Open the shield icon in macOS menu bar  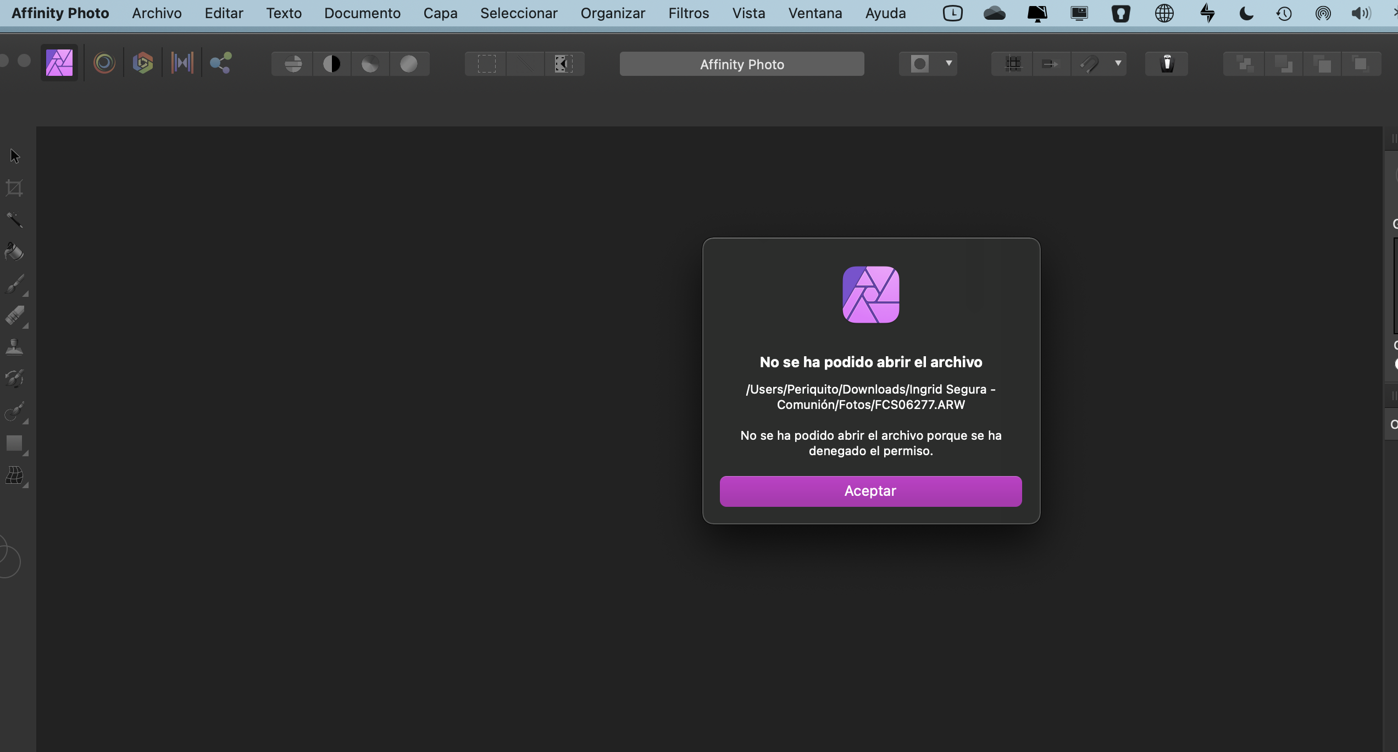click(1120, 13)
